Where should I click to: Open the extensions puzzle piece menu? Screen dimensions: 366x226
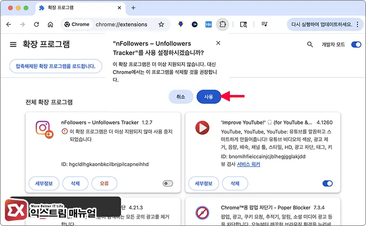point(223,24)
